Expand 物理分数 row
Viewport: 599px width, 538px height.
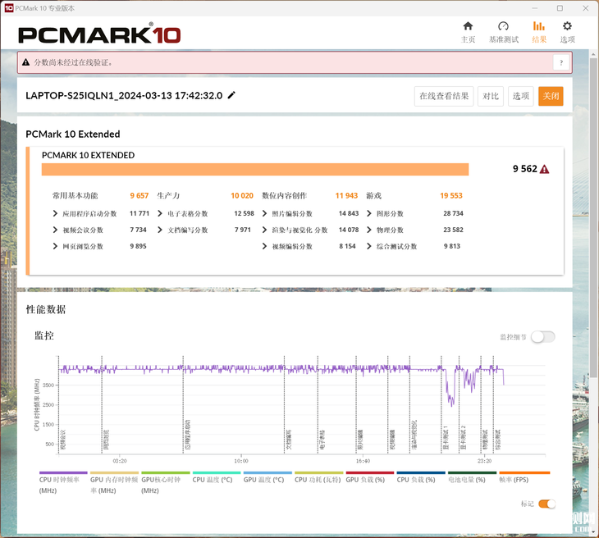point(369,230)
